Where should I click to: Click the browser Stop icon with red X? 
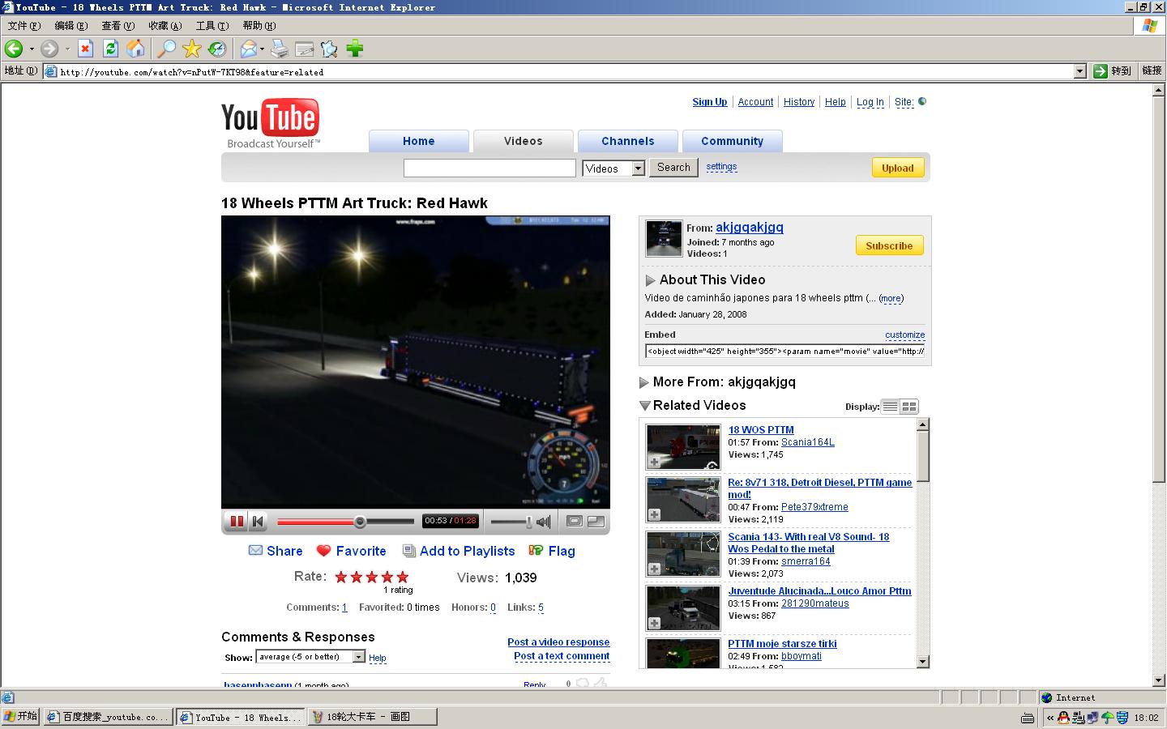[x=85, y=49]
